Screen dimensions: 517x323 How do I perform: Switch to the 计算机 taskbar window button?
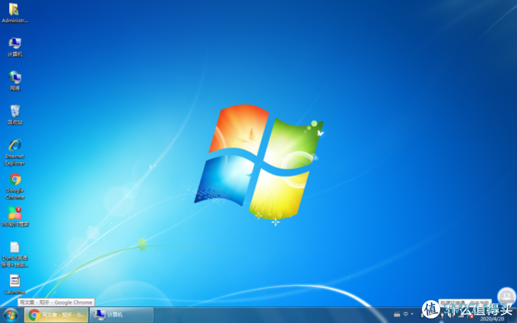point(122,315)
